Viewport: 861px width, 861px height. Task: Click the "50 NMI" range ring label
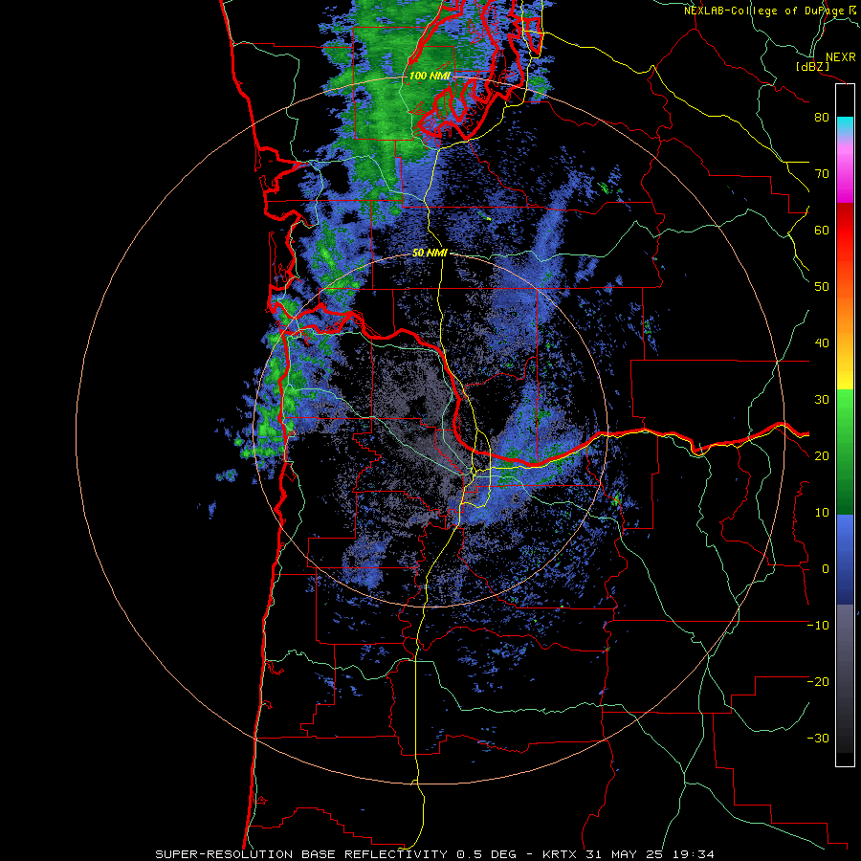pos(430,254)
